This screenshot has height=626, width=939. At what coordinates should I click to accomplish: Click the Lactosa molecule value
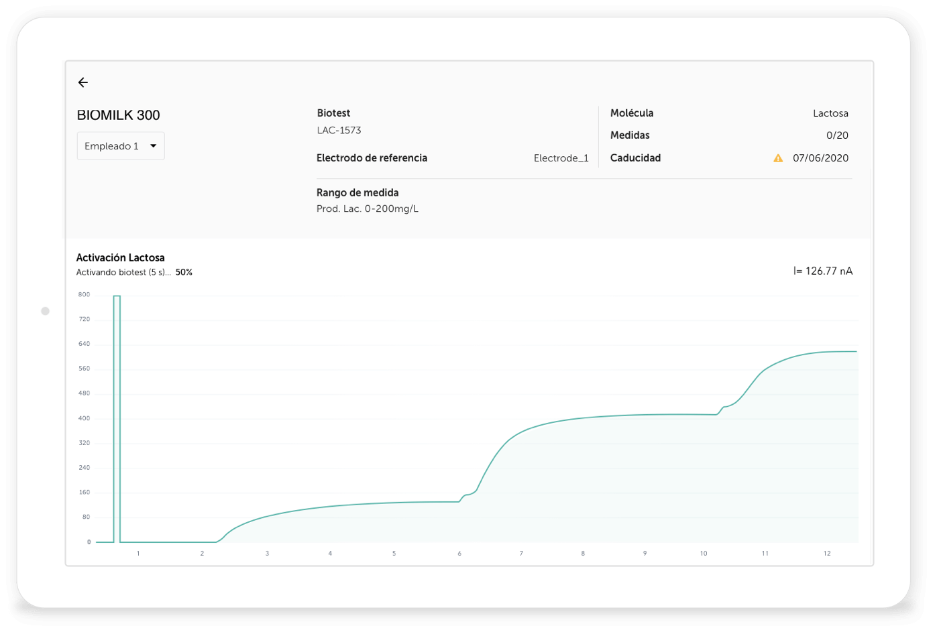[x=830, y=113]
